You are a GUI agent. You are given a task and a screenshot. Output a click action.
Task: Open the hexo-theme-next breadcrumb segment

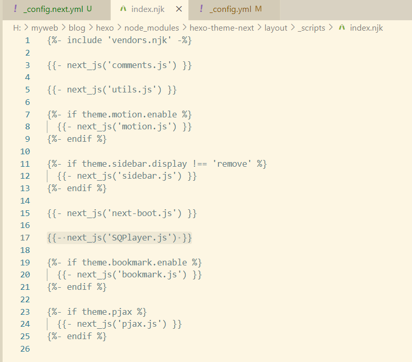[x=222, y=28]
